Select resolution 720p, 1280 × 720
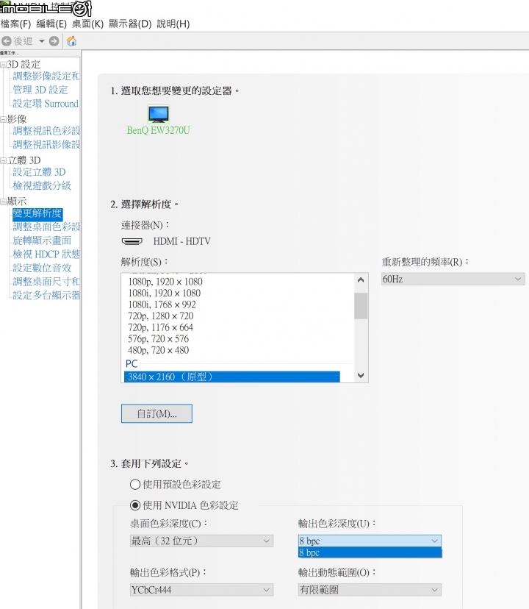The width and height of the screenshot is (529, 609). pos(161,316)
